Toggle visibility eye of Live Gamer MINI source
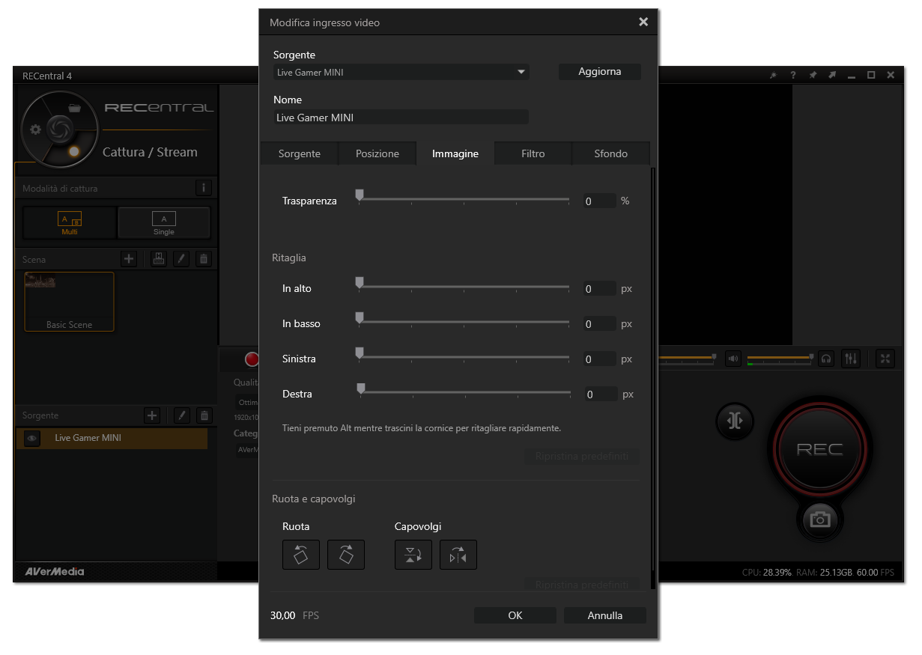The width and height of the screenshot is (922, 655). 31,439
